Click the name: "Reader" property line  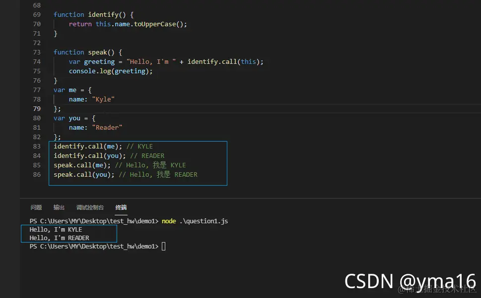pos(95,128)
